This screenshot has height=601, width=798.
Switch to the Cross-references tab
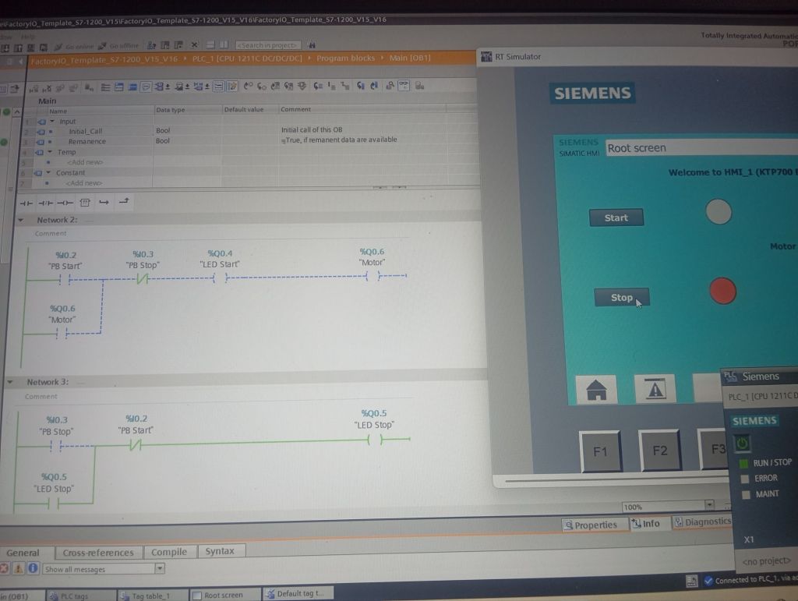pos(98,552)
